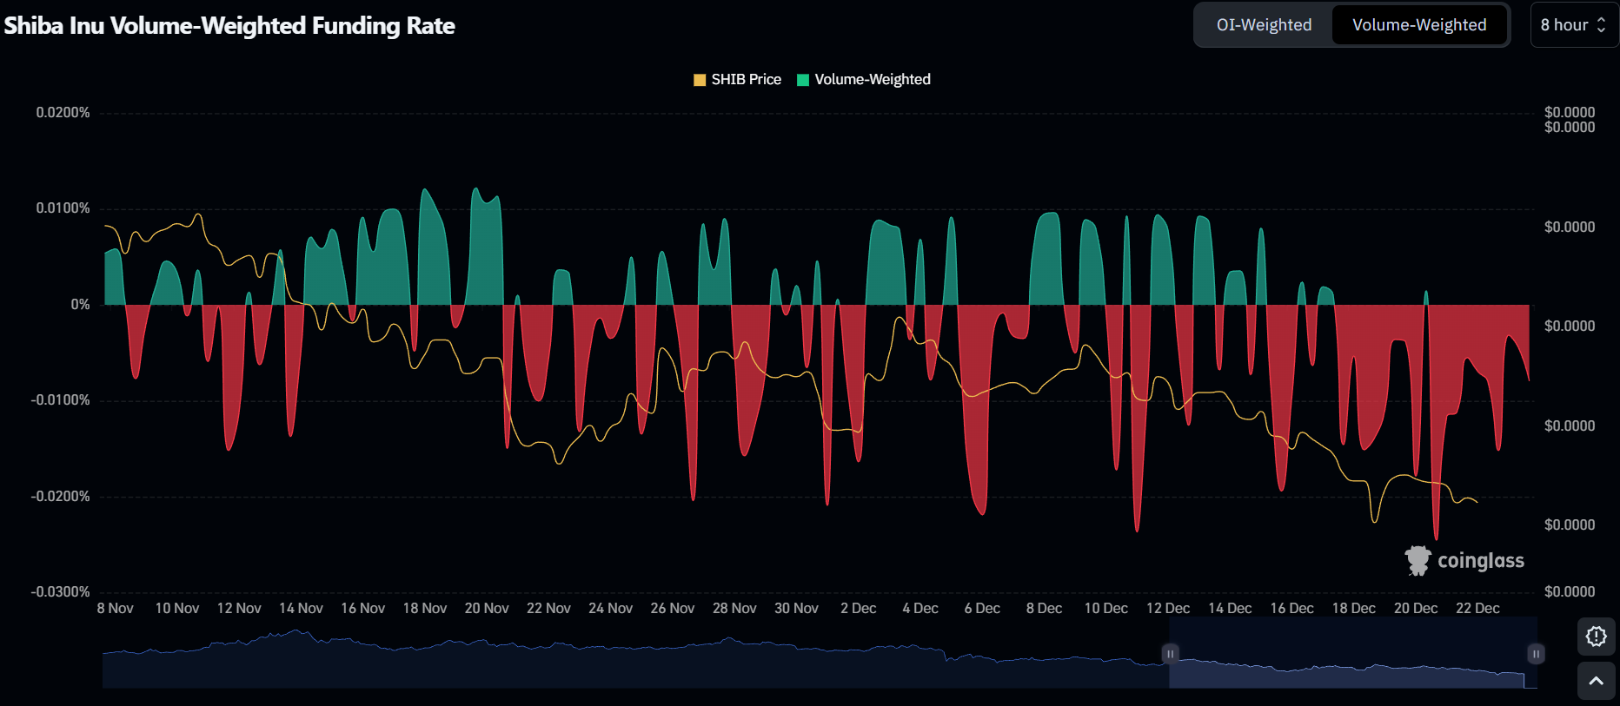Click the scroll-to-top chevron arrow icon

(1596, 681)
